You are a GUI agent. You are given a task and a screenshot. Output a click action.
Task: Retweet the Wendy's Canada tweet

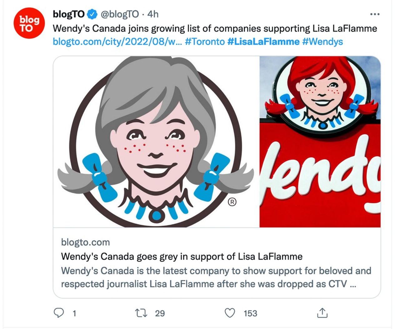pos(141,313)
